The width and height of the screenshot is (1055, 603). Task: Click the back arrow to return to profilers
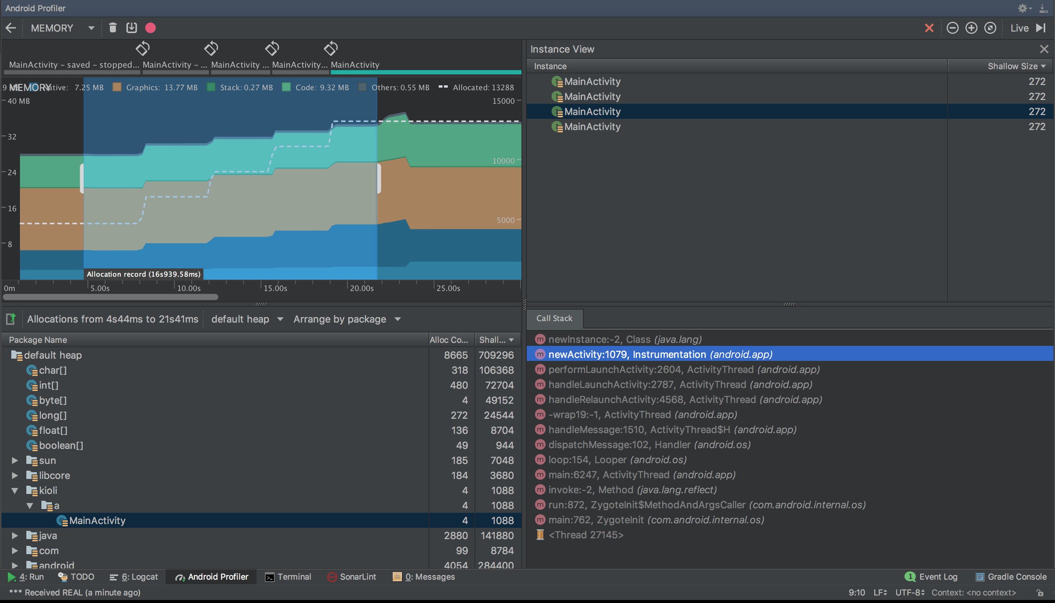click(x=11, y=28)
